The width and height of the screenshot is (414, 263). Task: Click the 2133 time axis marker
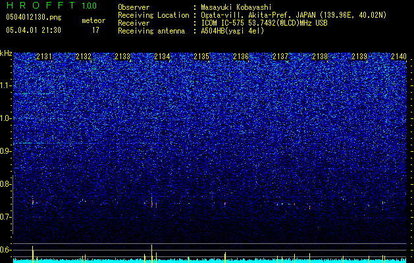pyautogui.click(x=122, y=57)
